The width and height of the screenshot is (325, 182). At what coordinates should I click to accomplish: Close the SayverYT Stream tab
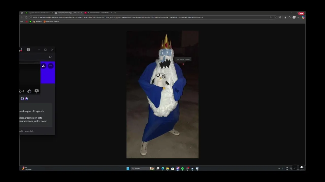point(52,13)
